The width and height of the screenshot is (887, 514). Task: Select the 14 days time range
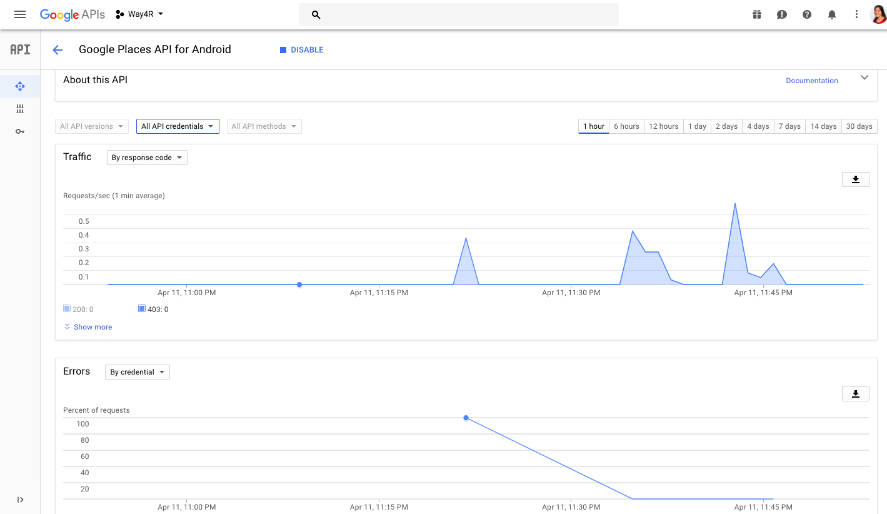(823, 126)
